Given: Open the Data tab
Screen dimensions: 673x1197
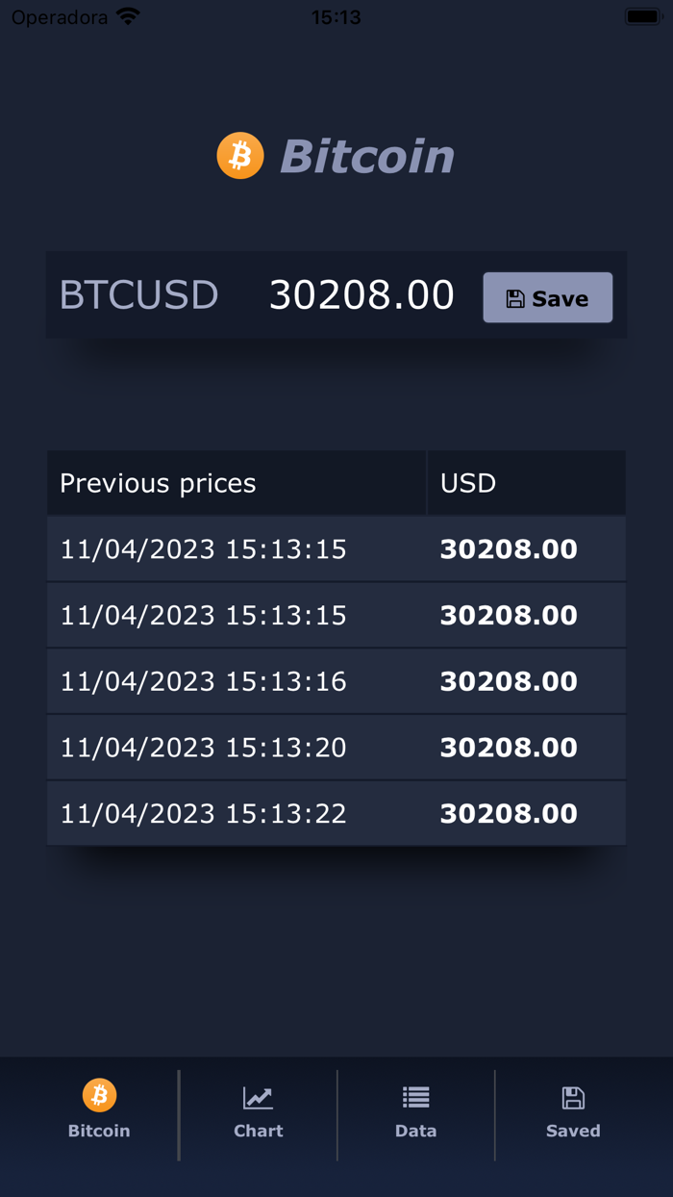Looking at the screenshot, I should coord(415,1114).
